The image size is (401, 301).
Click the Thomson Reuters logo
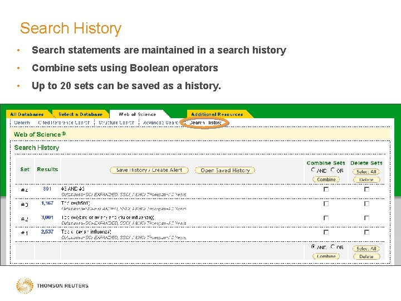(x=52, y=285)
